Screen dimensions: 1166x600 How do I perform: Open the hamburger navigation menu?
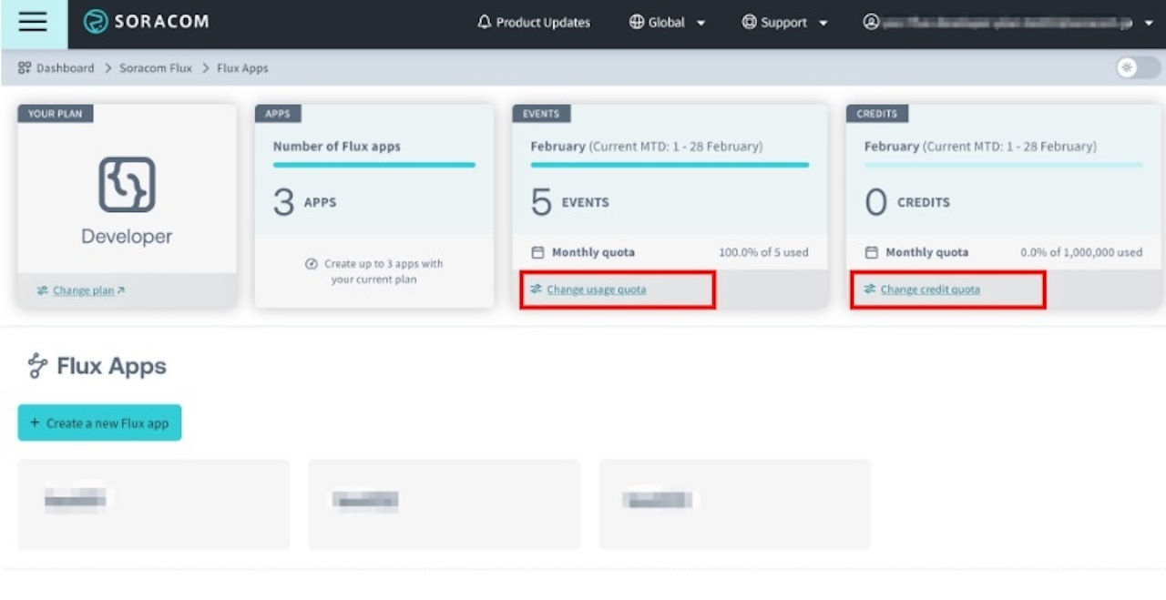(x=33, y=23)
